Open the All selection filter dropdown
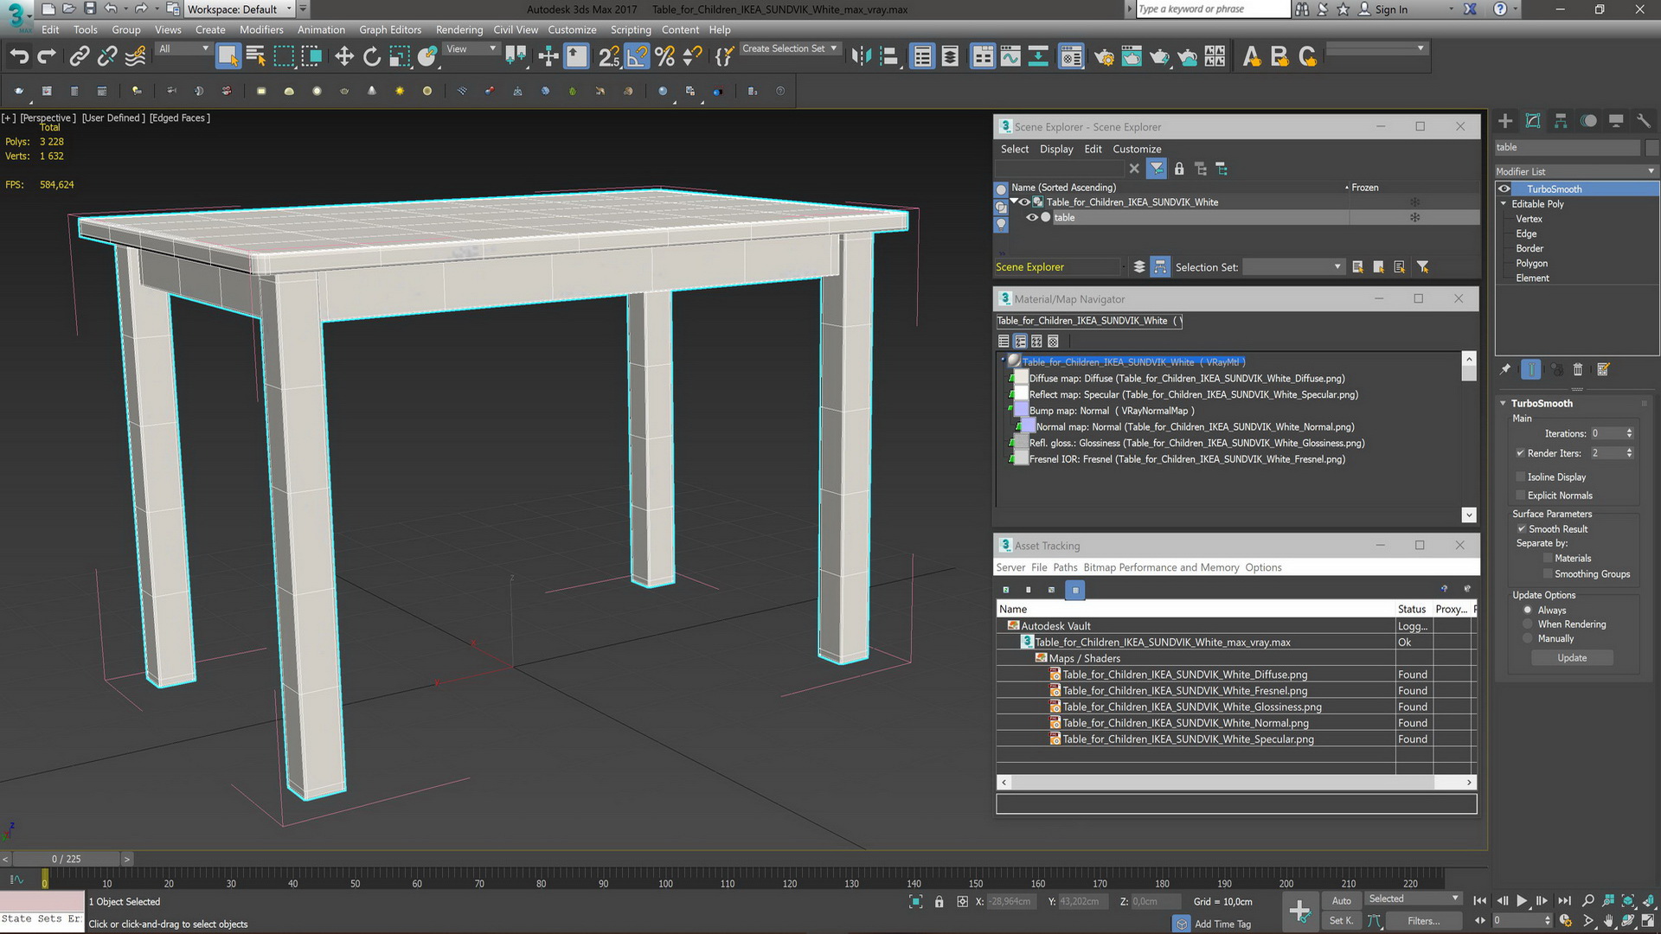The image size is (1661, 934). pos(184,49)
